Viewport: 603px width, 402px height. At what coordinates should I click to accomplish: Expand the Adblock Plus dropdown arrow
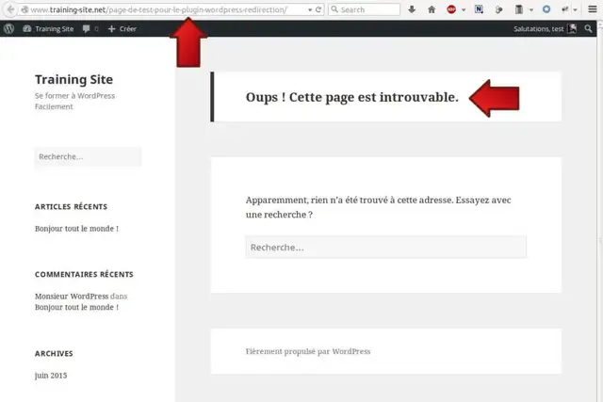(x=464, y=10)
